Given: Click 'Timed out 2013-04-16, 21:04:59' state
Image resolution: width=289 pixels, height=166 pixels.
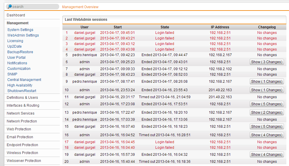Looking at the screenshot, I should [x=165, y=97].
